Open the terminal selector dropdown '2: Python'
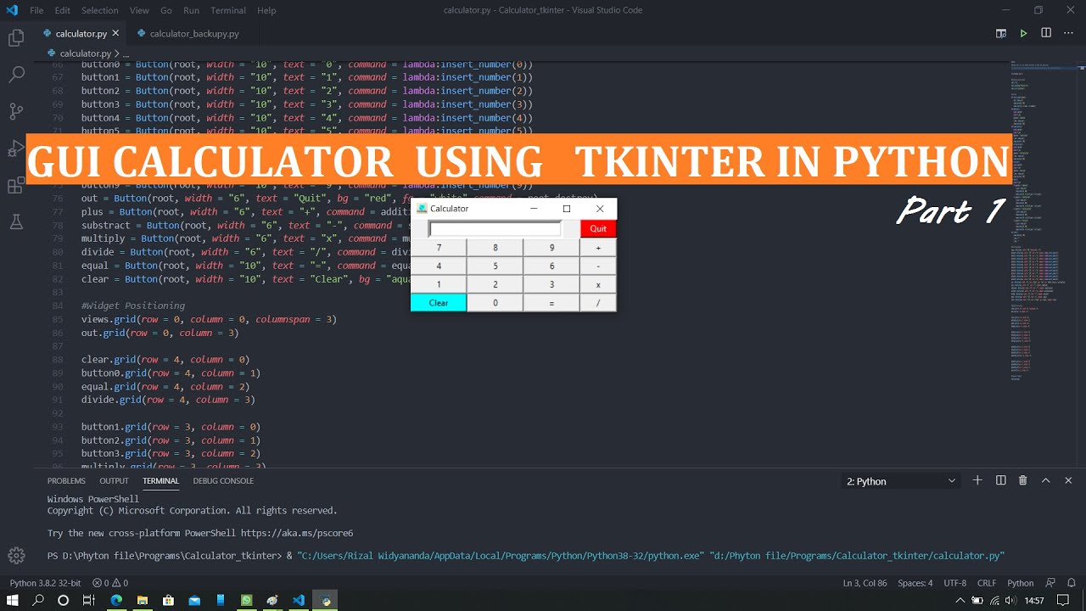The image size is (1086, 611). pyautogui.click(x=900, y=481)
